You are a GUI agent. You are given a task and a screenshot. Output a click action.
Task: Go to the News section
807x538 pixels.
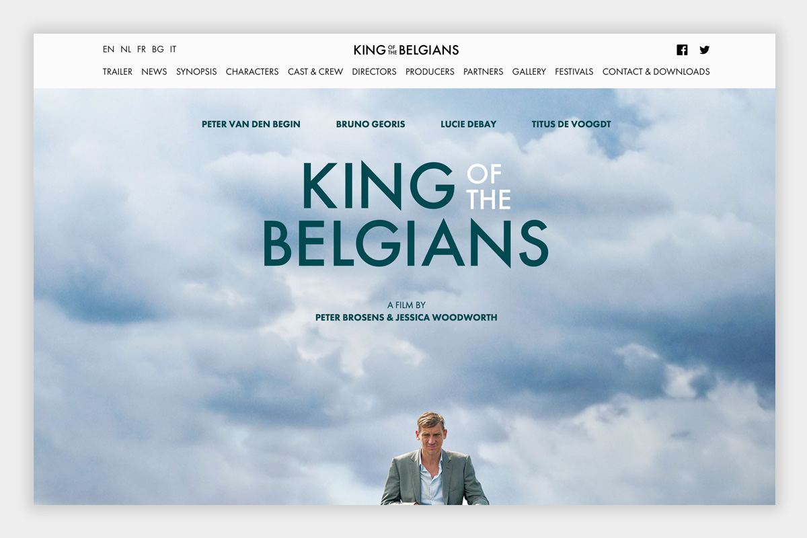coord(154,71)
